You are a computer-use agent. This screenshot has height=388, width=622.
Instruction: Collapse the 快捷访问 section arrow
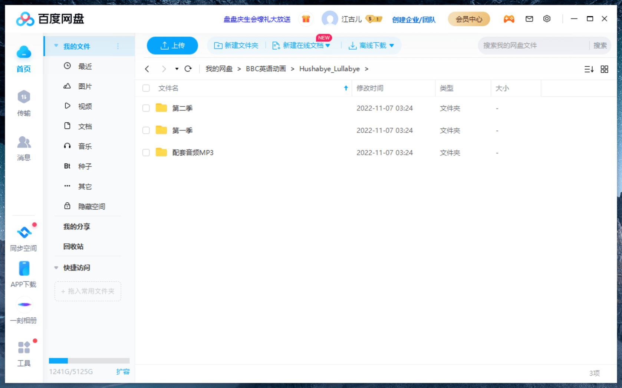click(x=56, y=268)
